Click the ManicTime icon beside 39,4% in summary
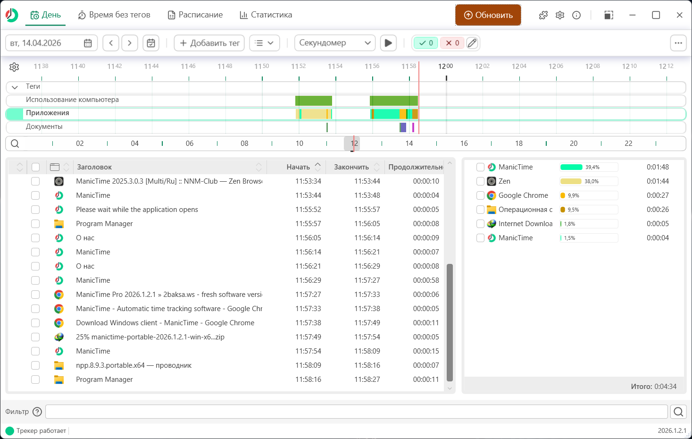The image size is (692, 439). coord(492,167)
